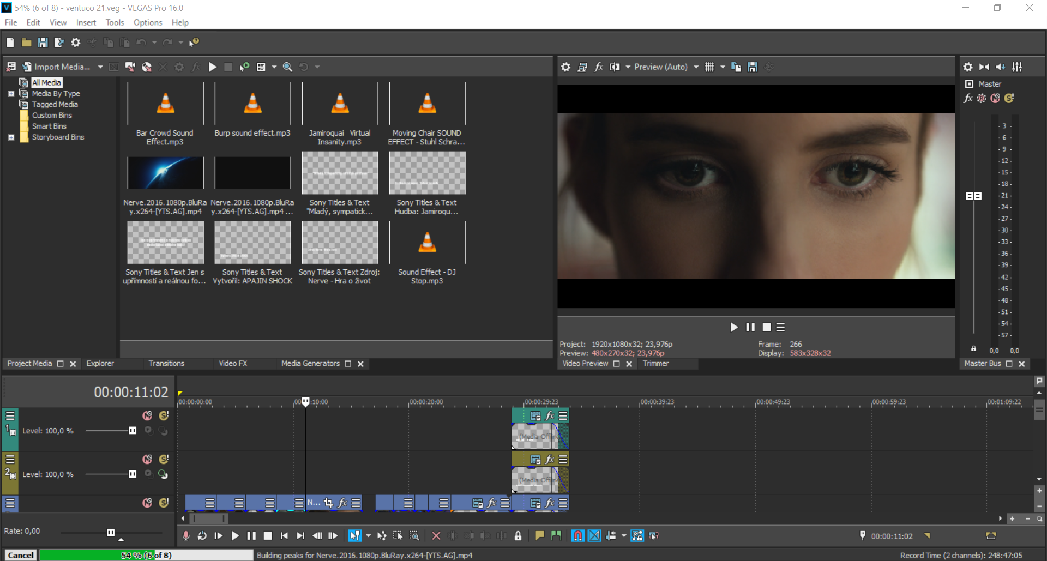Click the search media magnifier icon
Screen dimensions: 1047x561
[287, 67]
